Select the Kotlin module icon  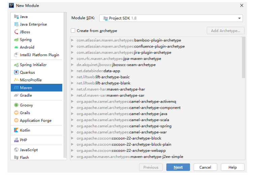click(16, 130)
